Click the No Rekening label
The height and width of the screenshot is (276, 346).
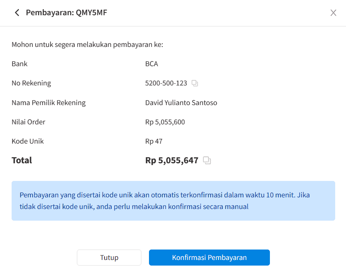(31, 83)
